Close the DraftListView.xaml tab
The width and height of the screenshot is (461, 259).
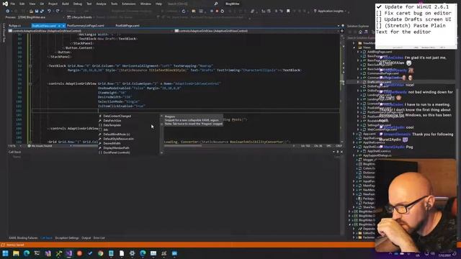[64, 26]
